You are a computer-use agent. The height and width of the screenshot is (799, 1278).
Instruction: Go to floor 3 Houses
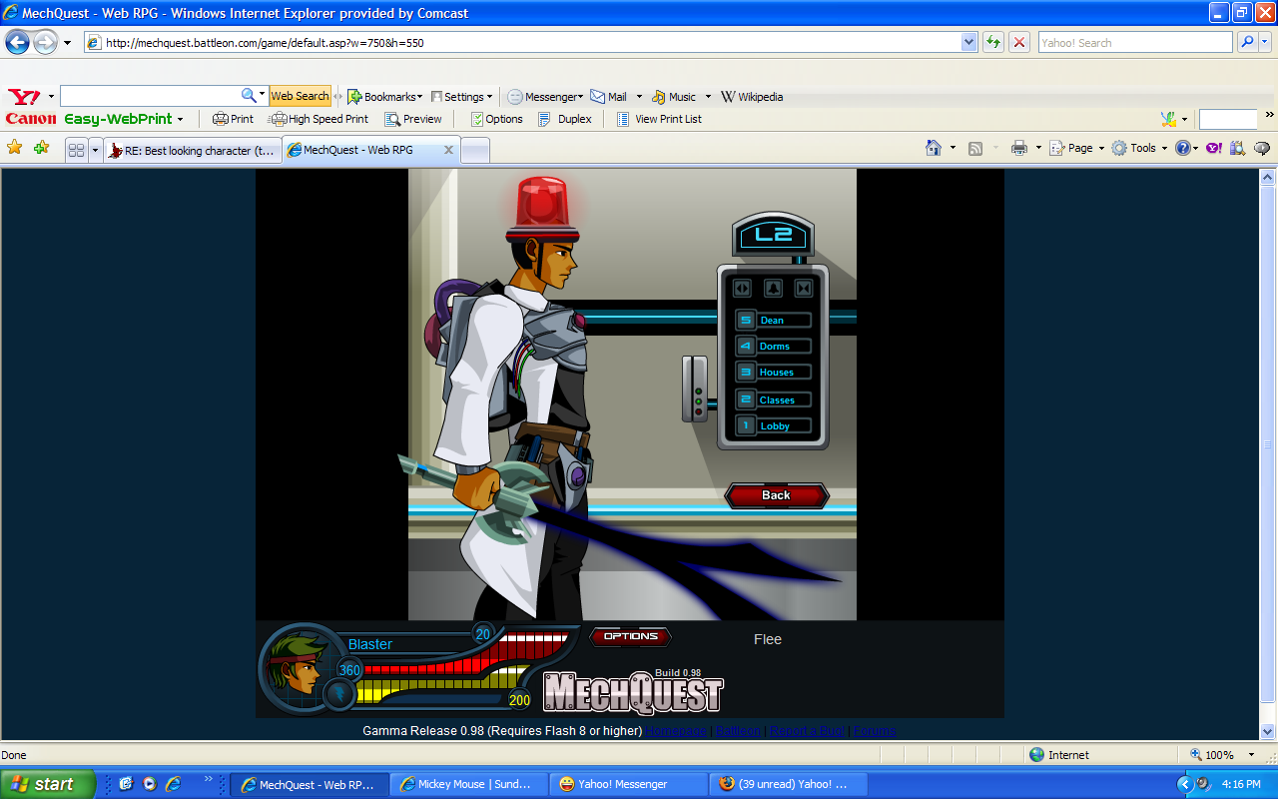774,372
